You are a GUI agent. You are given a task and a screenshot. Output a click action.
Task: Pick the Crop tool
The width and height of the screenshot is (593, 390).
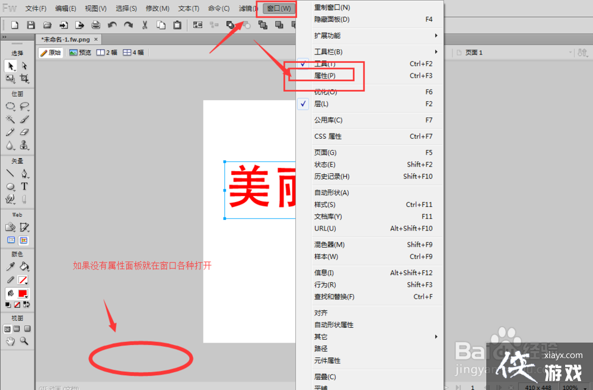[x=24, y=79]
